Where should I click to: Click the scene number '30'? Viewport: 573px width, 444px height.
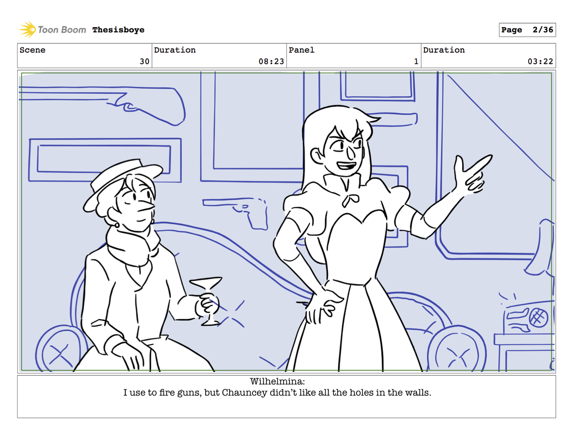click(144, 62)
